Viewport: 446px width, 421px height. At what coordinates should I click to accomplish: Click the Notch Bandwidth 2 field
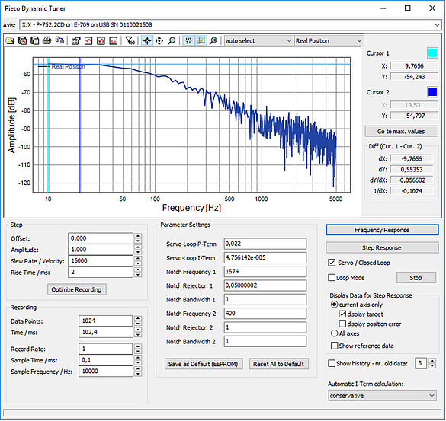coord(265,341)
